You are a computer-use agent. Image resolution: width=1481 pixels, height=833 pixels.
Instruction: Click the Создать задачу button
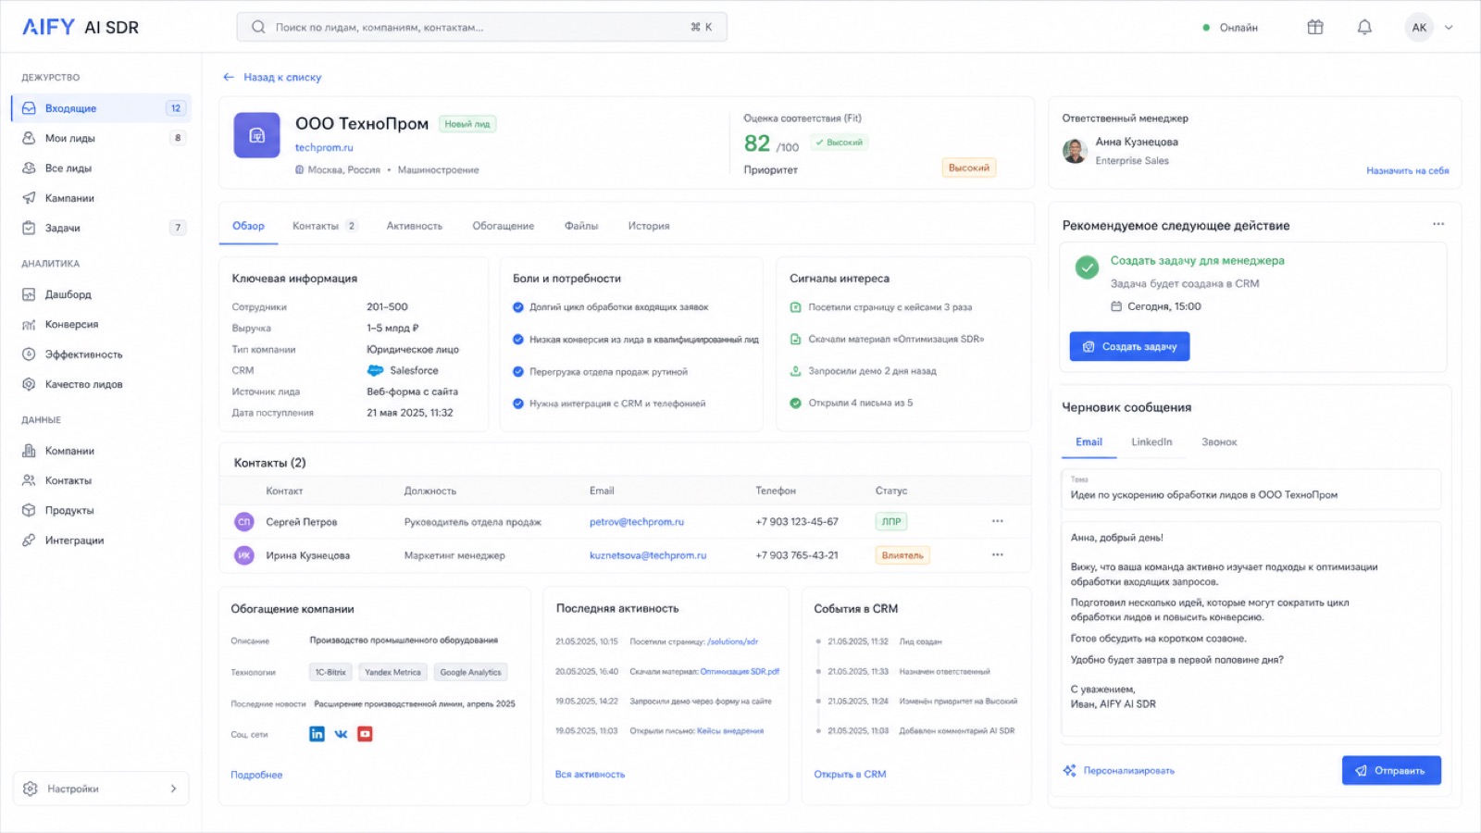point(1129,346)
